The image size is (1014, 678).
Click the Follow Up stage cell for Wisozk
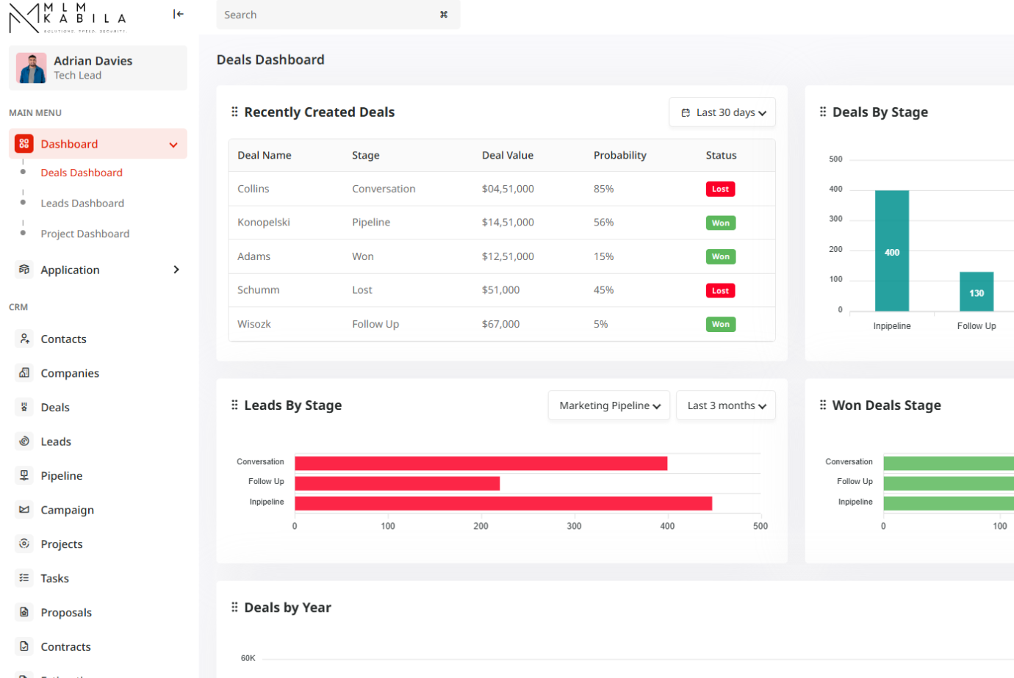tap(375, 324)
